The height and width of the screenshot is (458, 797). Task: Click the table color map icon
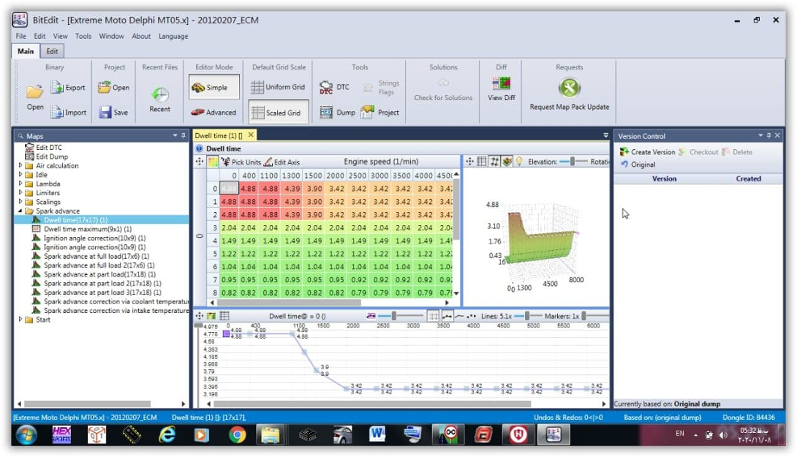[213, 161]
